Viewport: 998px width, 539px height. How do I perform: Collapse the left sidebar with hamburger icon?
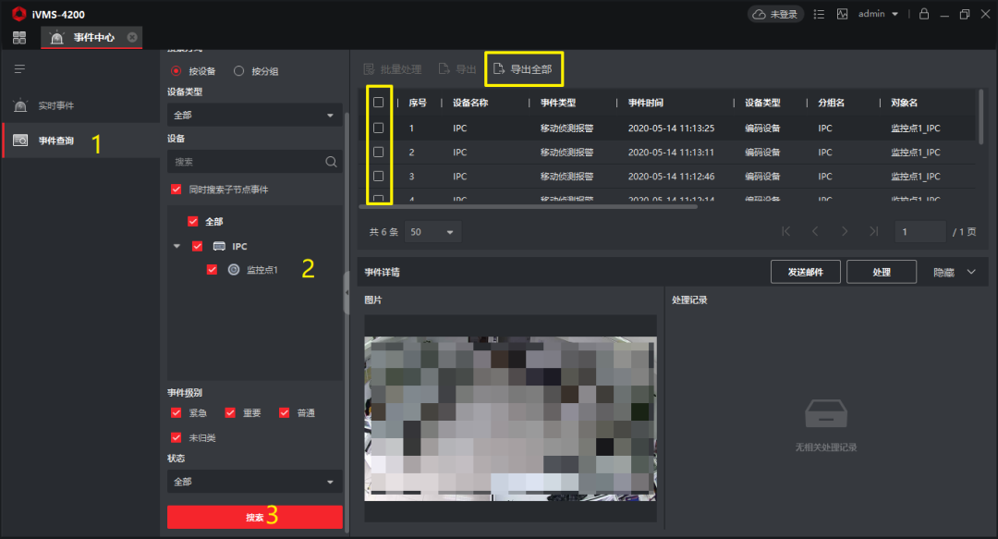(19, 68)
